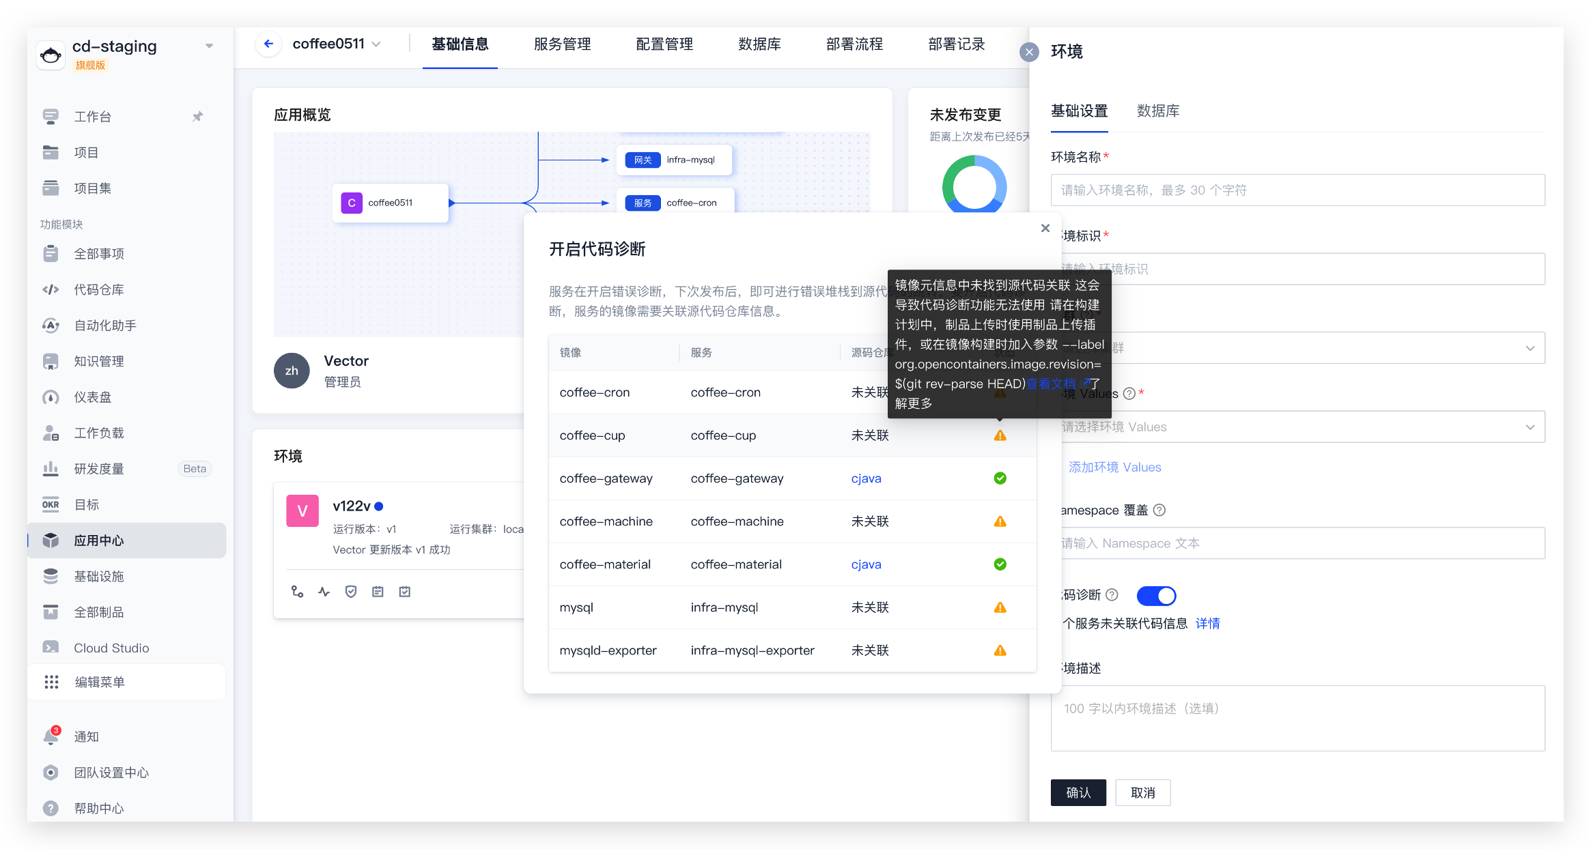Image resolution: width=1591 pixels, height=849 pixels.
Task: Switch to the 服务管理 tab
Action: pyautogui.click(x=562, y=44)
